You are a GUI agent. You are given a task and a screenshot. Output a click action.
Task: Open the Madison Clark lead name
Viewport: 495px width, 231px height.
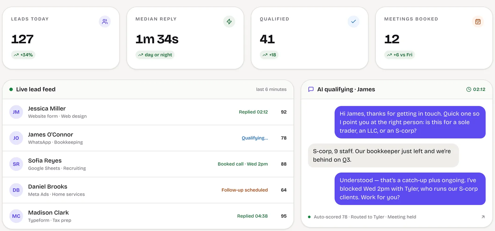coord(48,213)
